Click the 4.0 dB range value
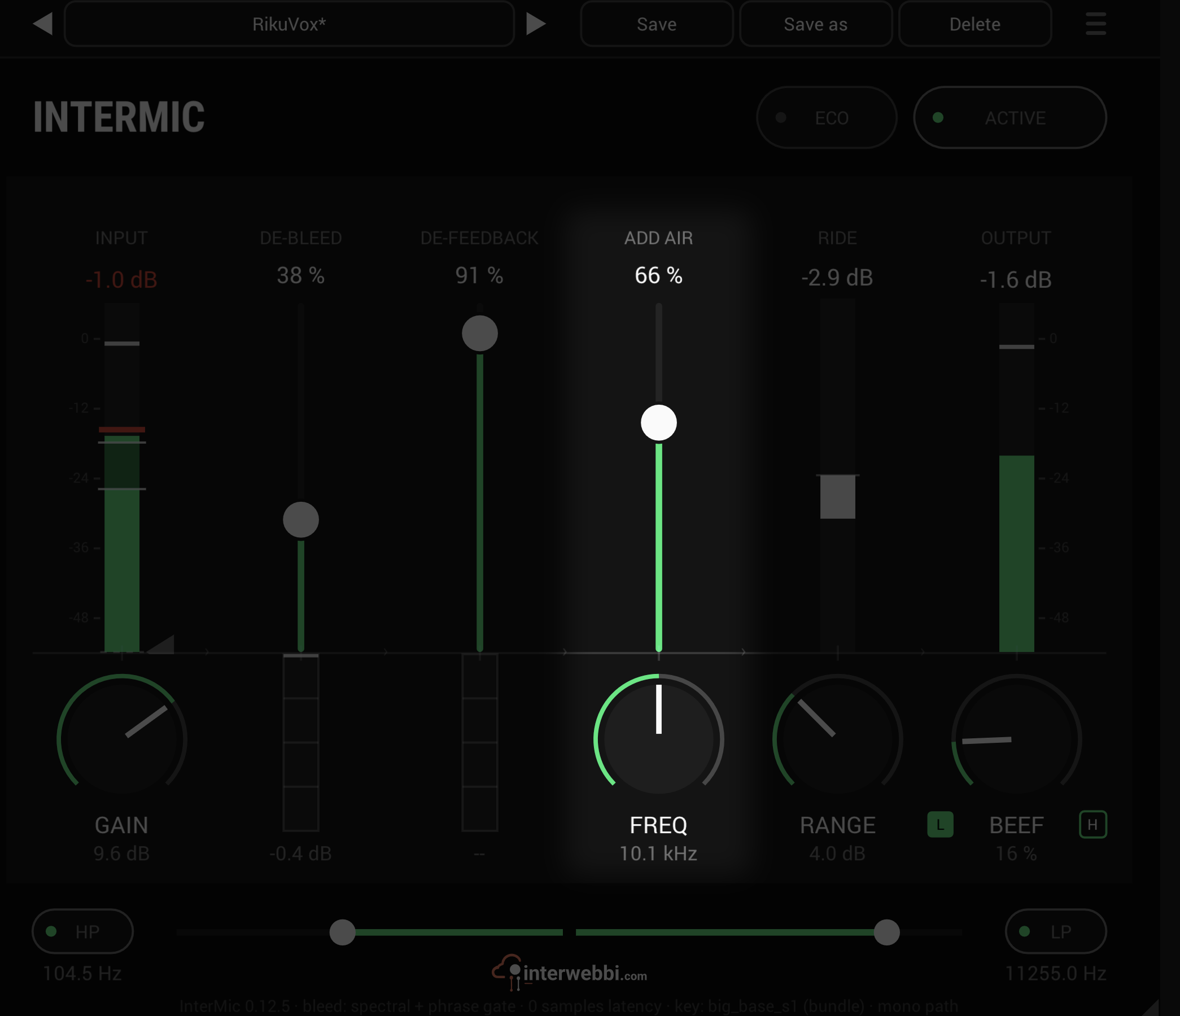 click(x=838, y=853)
